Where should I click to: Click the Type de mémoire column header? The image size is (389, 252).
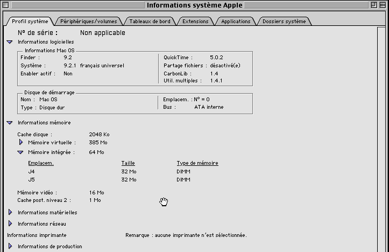point(197,163)
